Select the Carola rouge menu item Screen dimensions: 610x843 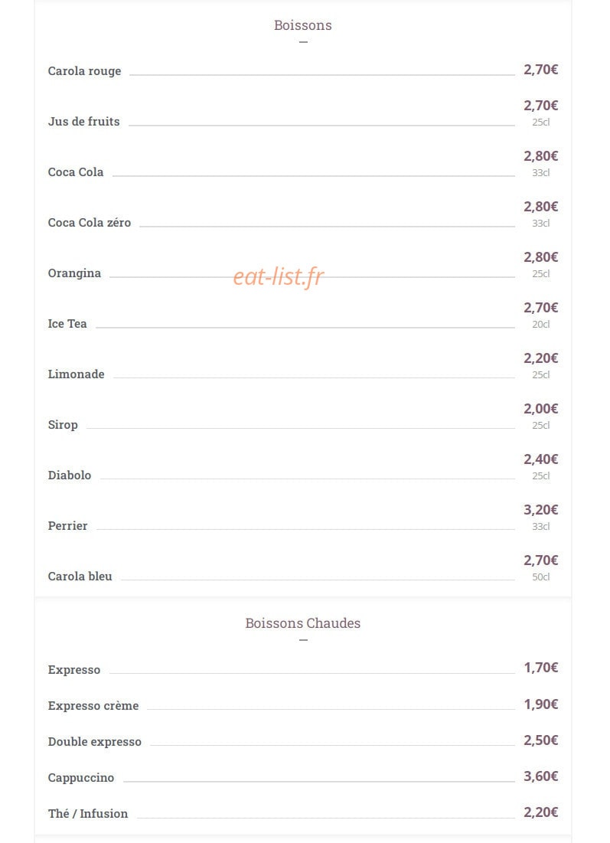[84, 71]
